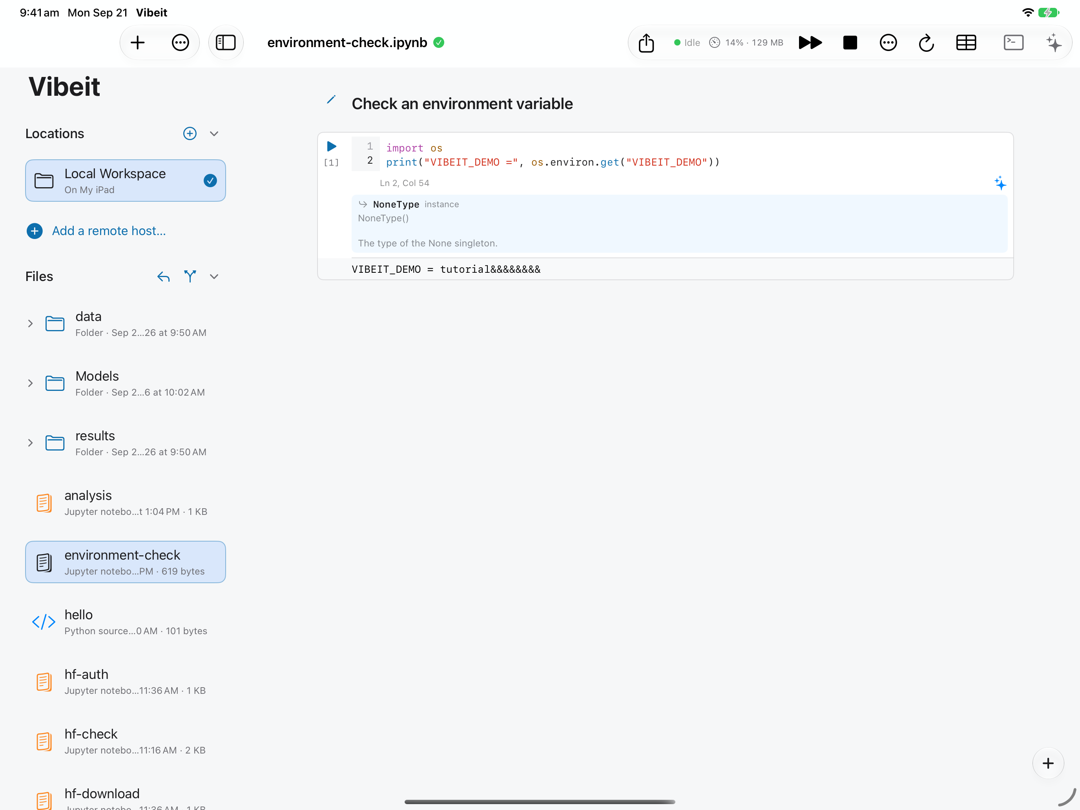
Task: Run the code cell with play button
Action: [332, 146]
